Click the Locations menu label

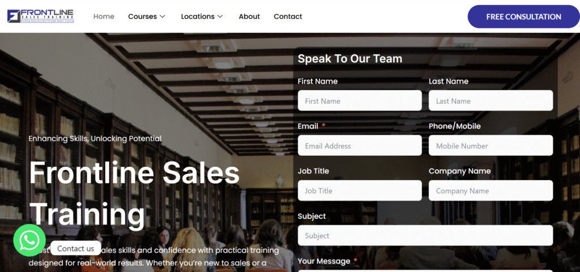(198, 16)
